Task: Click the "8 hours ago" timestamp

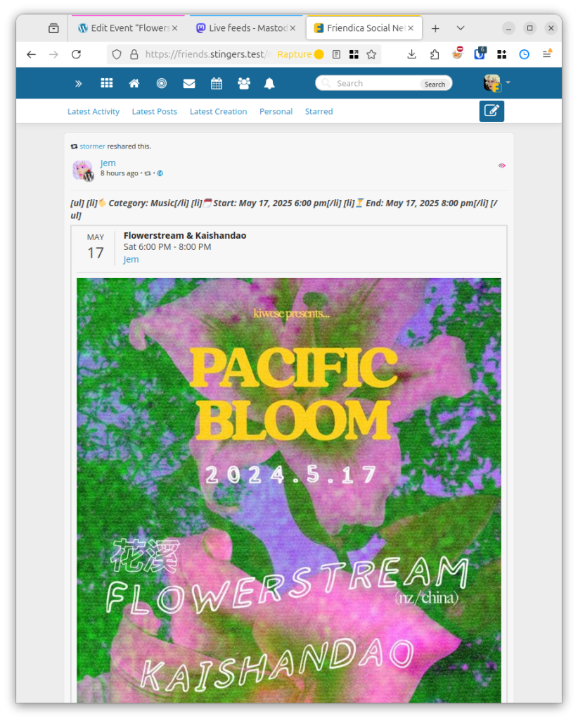Action: 119,173
